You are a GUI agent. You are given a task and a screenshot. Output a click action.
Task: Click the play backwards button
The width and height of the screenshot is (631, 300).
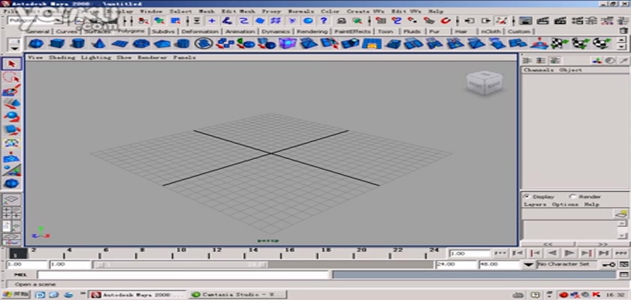coord(552,253)
